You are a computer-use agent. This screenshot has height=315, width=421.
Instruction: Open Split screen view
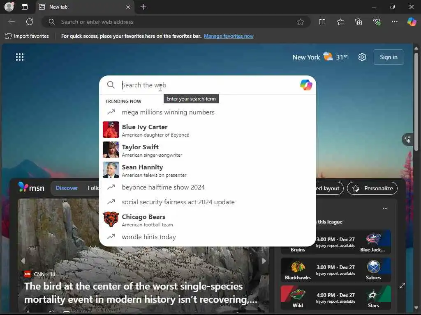pos(322,22)
